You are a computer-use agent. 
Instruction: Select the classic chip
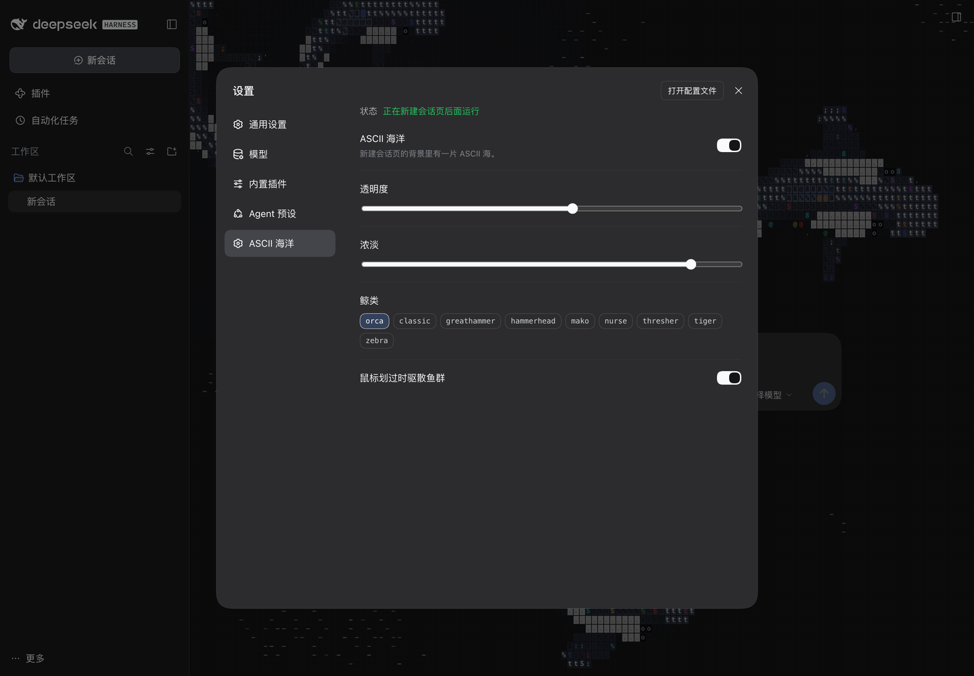click(x=415, y=321)
